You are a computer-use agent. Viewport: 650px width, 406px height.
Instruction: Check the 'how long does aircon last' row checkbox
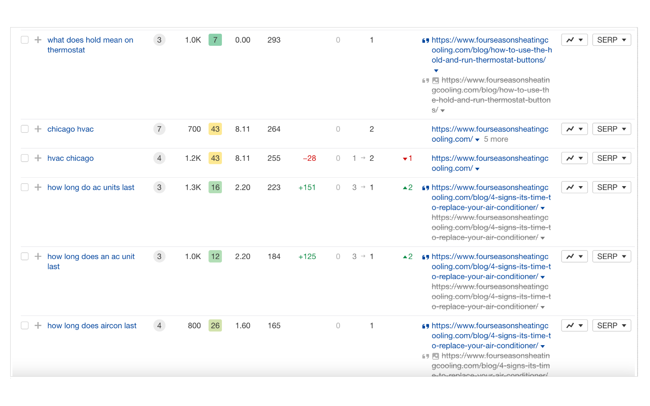25,326
